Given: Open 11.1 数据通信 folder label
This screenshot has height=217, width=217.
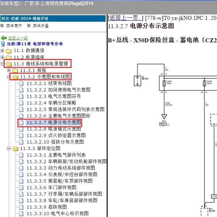Looking at the screenshot, I should pos(29,51).
